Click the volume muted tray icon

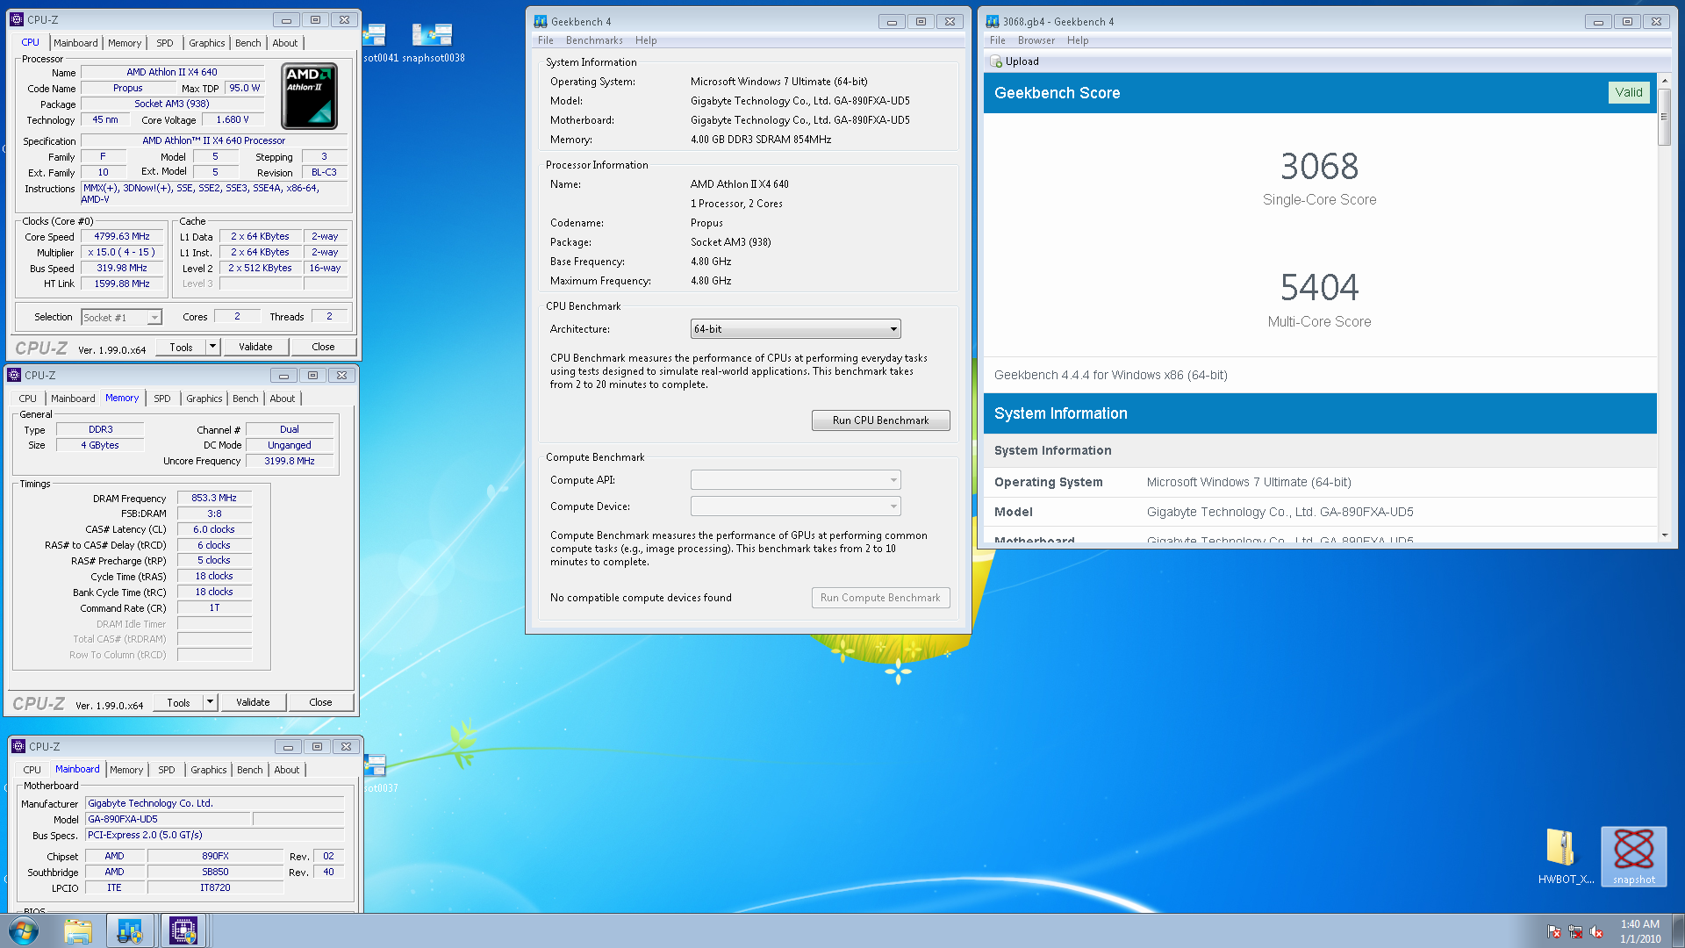(x=1595, y=931)
